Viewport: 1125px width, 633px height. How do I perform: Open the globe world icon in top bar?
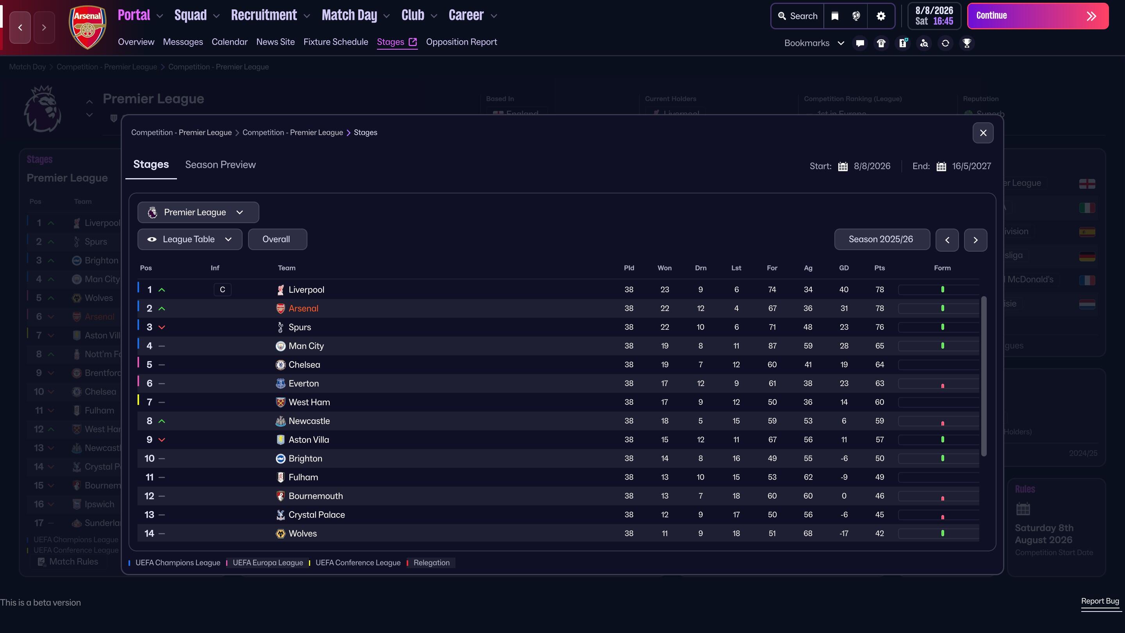pos(856,16)
